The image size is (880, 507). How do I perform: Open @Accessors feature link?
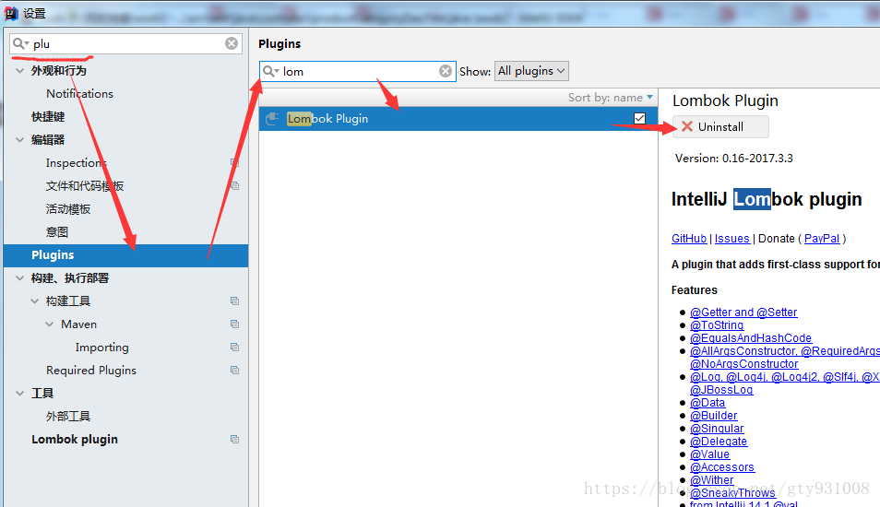click(721, 467)
